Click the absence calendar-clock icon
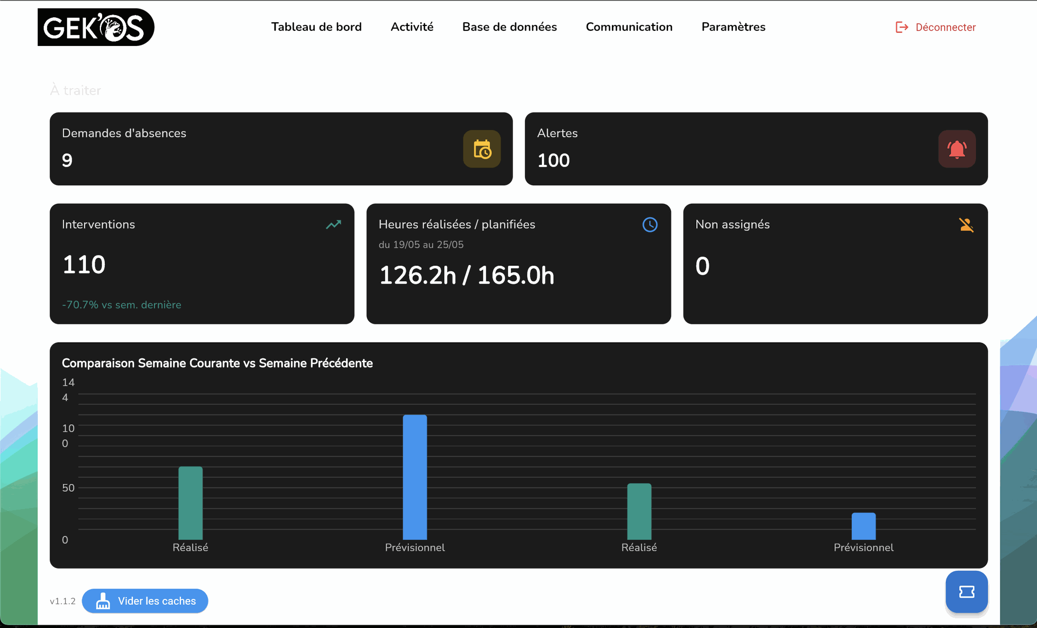Screen dimensions: 1037x628 [x=482, y=149]
